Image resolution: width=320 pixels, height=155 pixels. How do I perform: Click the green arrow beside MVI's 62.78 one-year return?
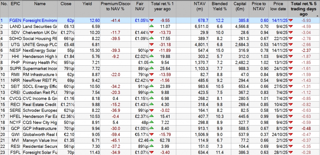pos(152,140)
